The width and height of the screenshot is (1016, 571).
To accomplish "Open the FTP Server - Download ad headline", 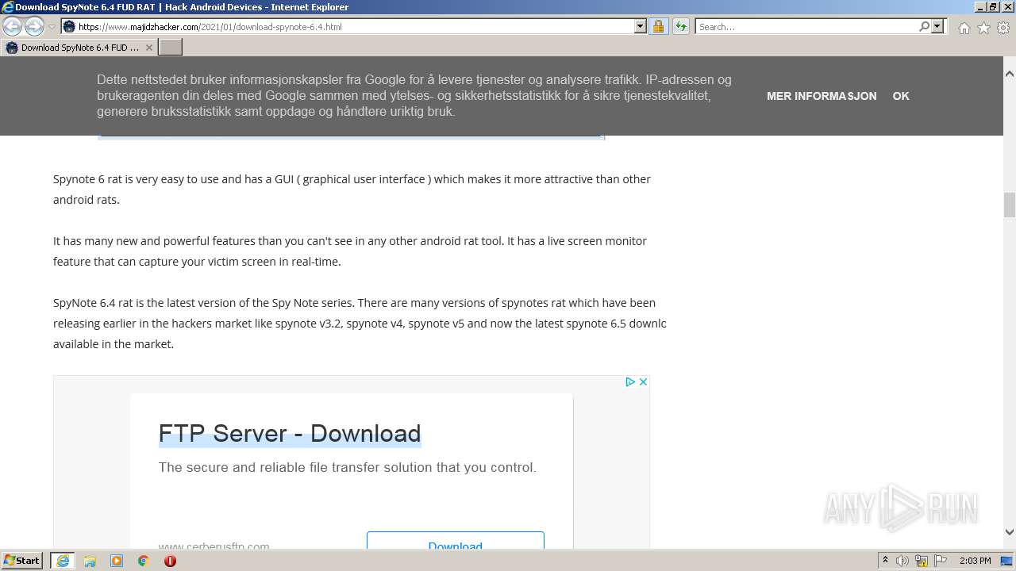I will point(290,433).
